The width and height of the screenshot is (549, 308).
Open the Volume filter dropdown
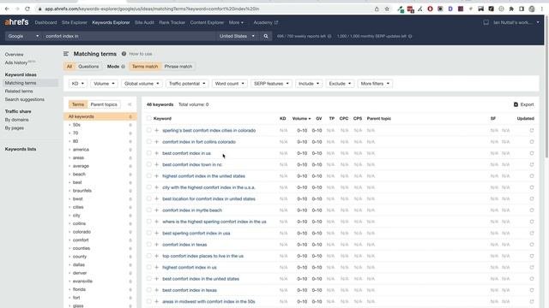[x=104, y=84]
